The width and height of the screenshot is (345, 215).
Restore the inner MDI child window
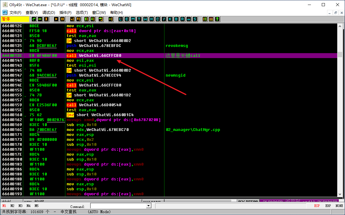(335, 13)
